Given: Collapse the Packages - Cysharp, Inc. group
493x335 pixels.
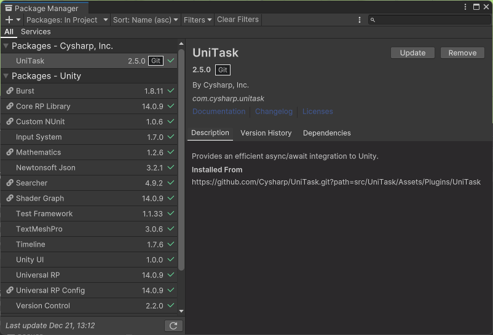Looking at the screenshot, I should (6, 46).
